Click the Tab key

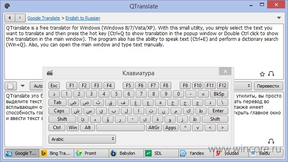pyautogui.click(x=57, y=102)
